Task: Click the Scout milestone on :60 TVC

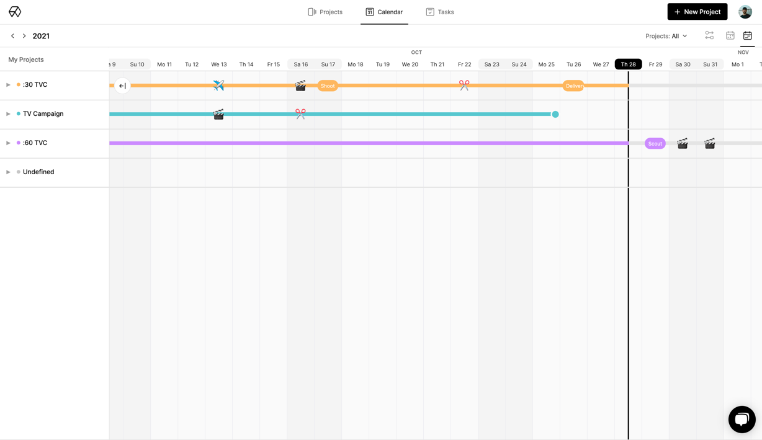Action: [x=655, y=143]
